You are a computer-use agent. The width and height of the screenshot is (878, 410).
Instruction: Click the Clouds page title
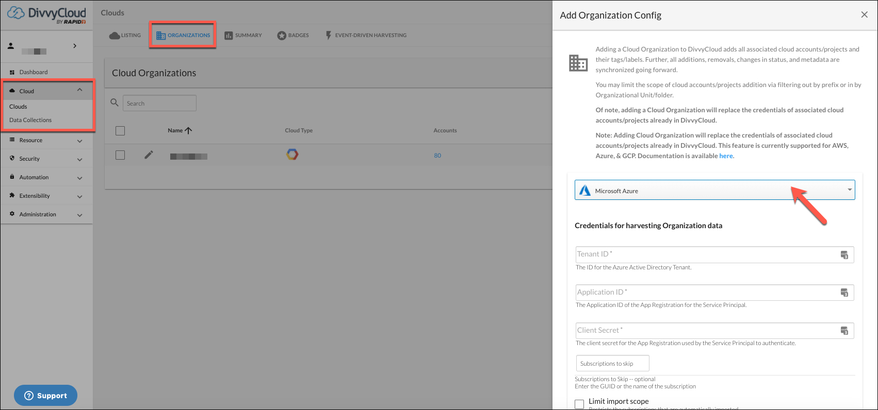tap(112, 13)
